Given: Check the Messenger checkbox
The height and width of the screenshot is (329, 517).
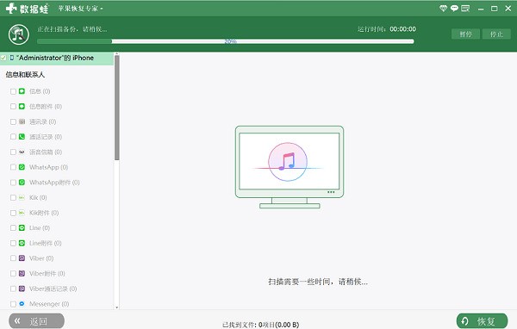Looking at the screenshot, I should [13, 304].
